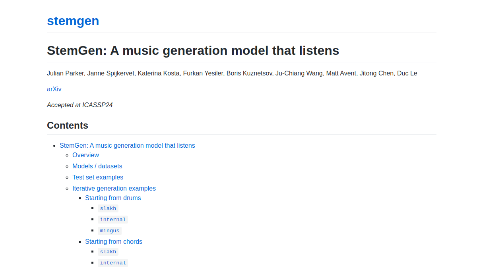Click internal under Starting from chords

tap(113, 263)
